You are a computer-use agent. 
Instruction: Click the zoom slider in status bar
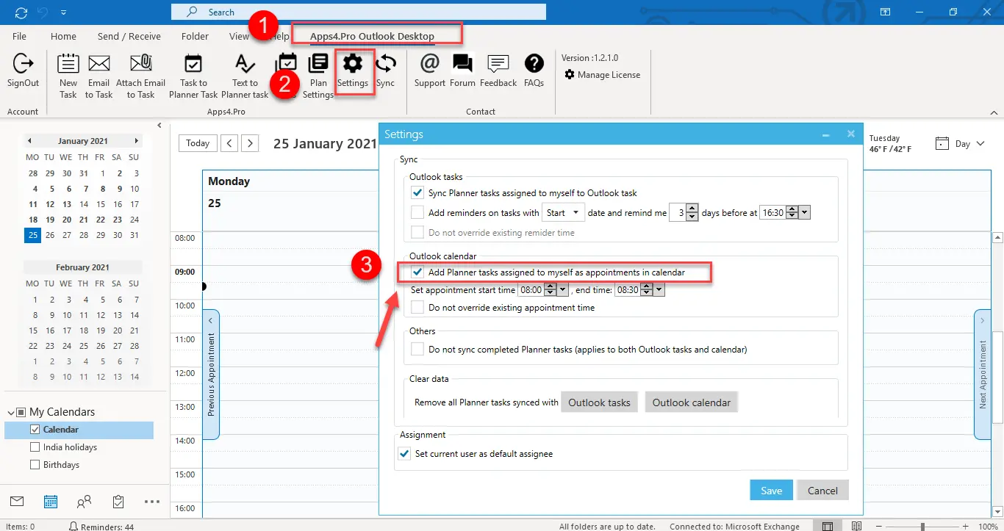point(922,527)
